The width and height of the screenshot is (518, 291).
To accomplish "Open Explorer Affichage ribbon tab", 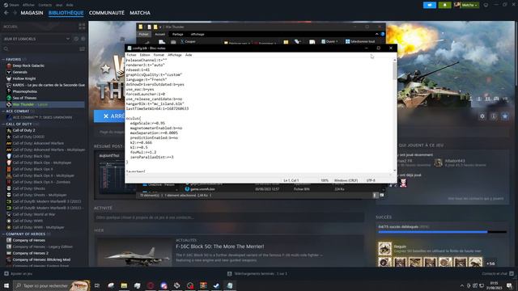I will [x=197, y=34].
